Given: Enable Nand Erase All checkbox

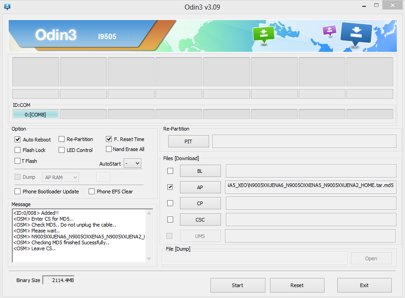Looking at the screenshot, I should (109, 149).
